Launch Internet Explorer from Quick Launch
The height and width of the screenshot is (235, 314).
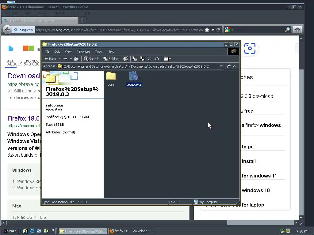pos(32,231)
